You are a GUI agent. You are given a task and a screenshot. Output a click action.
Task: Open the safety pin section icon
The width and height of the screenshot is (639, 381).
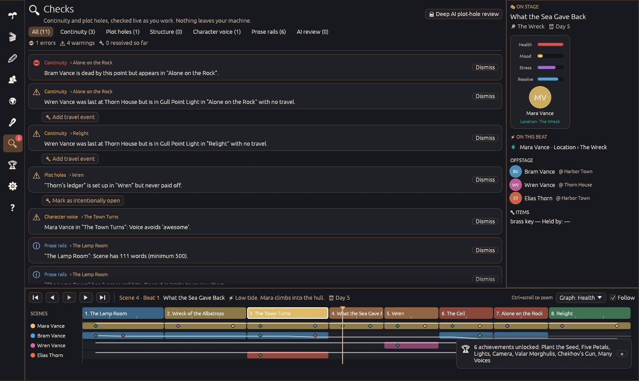[x=12, y=122]
